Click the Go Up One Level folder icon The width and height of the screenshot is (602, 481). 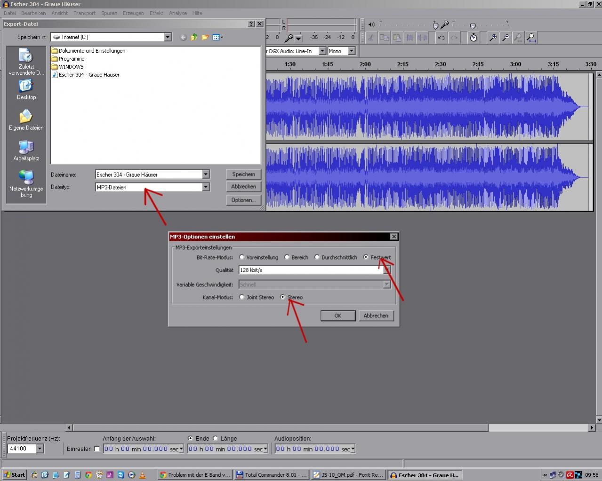pos(194,37)
